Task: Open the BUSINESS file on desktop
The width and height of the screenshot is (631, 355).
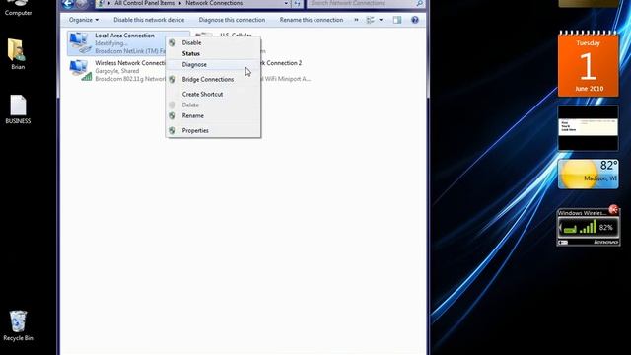Action: click(x=18, y=109)
